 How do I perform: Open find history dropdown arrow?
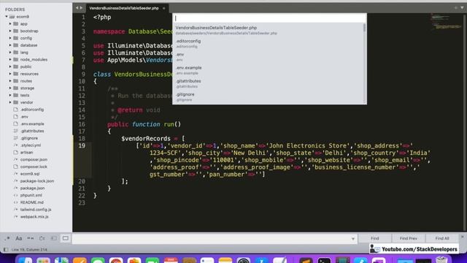tap(353, 239)
